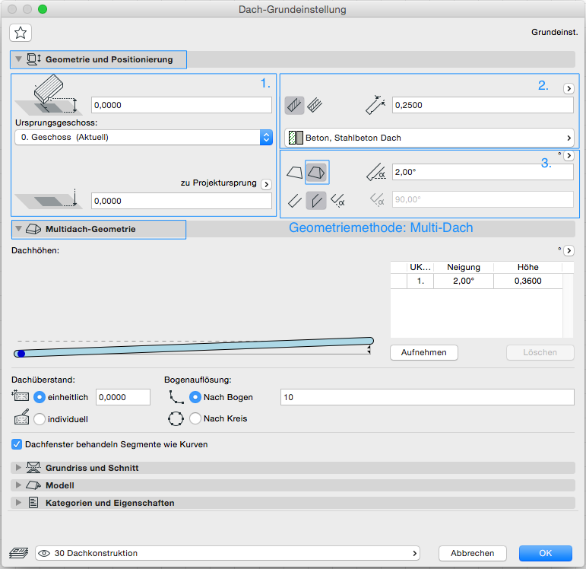Open the '30 Dachkonstruktion' layer dropdown
The width and height of the screenshot is (586, 569).
pyautogui.click(x=228, y=553)
